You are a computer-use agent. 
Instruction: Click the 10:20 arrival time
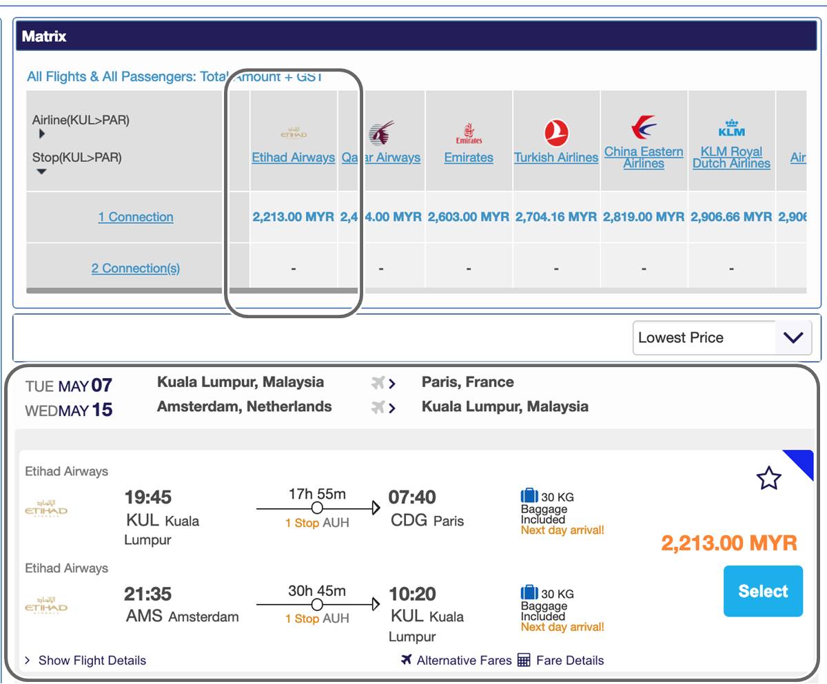tap(412, 594)
